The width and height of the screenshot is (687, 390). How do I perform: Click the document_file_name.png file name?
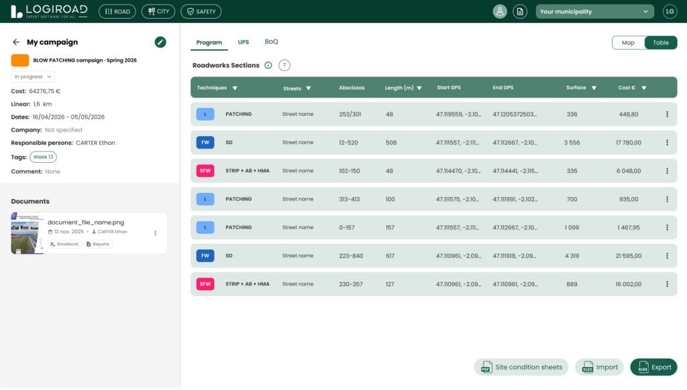pos(86,222)
